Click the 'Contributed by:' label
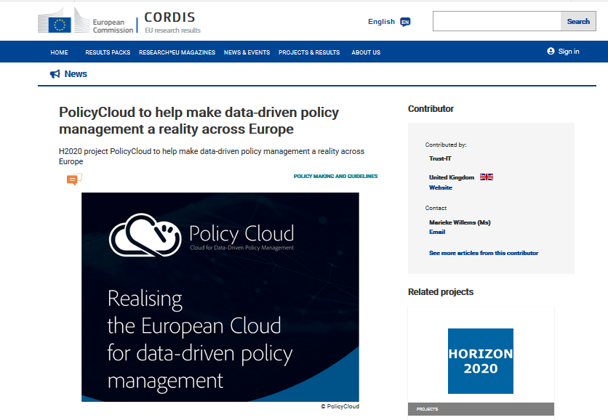608x420 pixels. (446, 145)
